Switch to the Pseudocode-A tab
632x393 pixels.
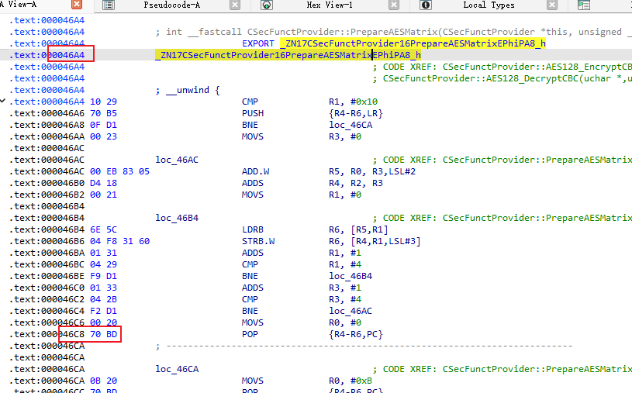pos(171,5)
